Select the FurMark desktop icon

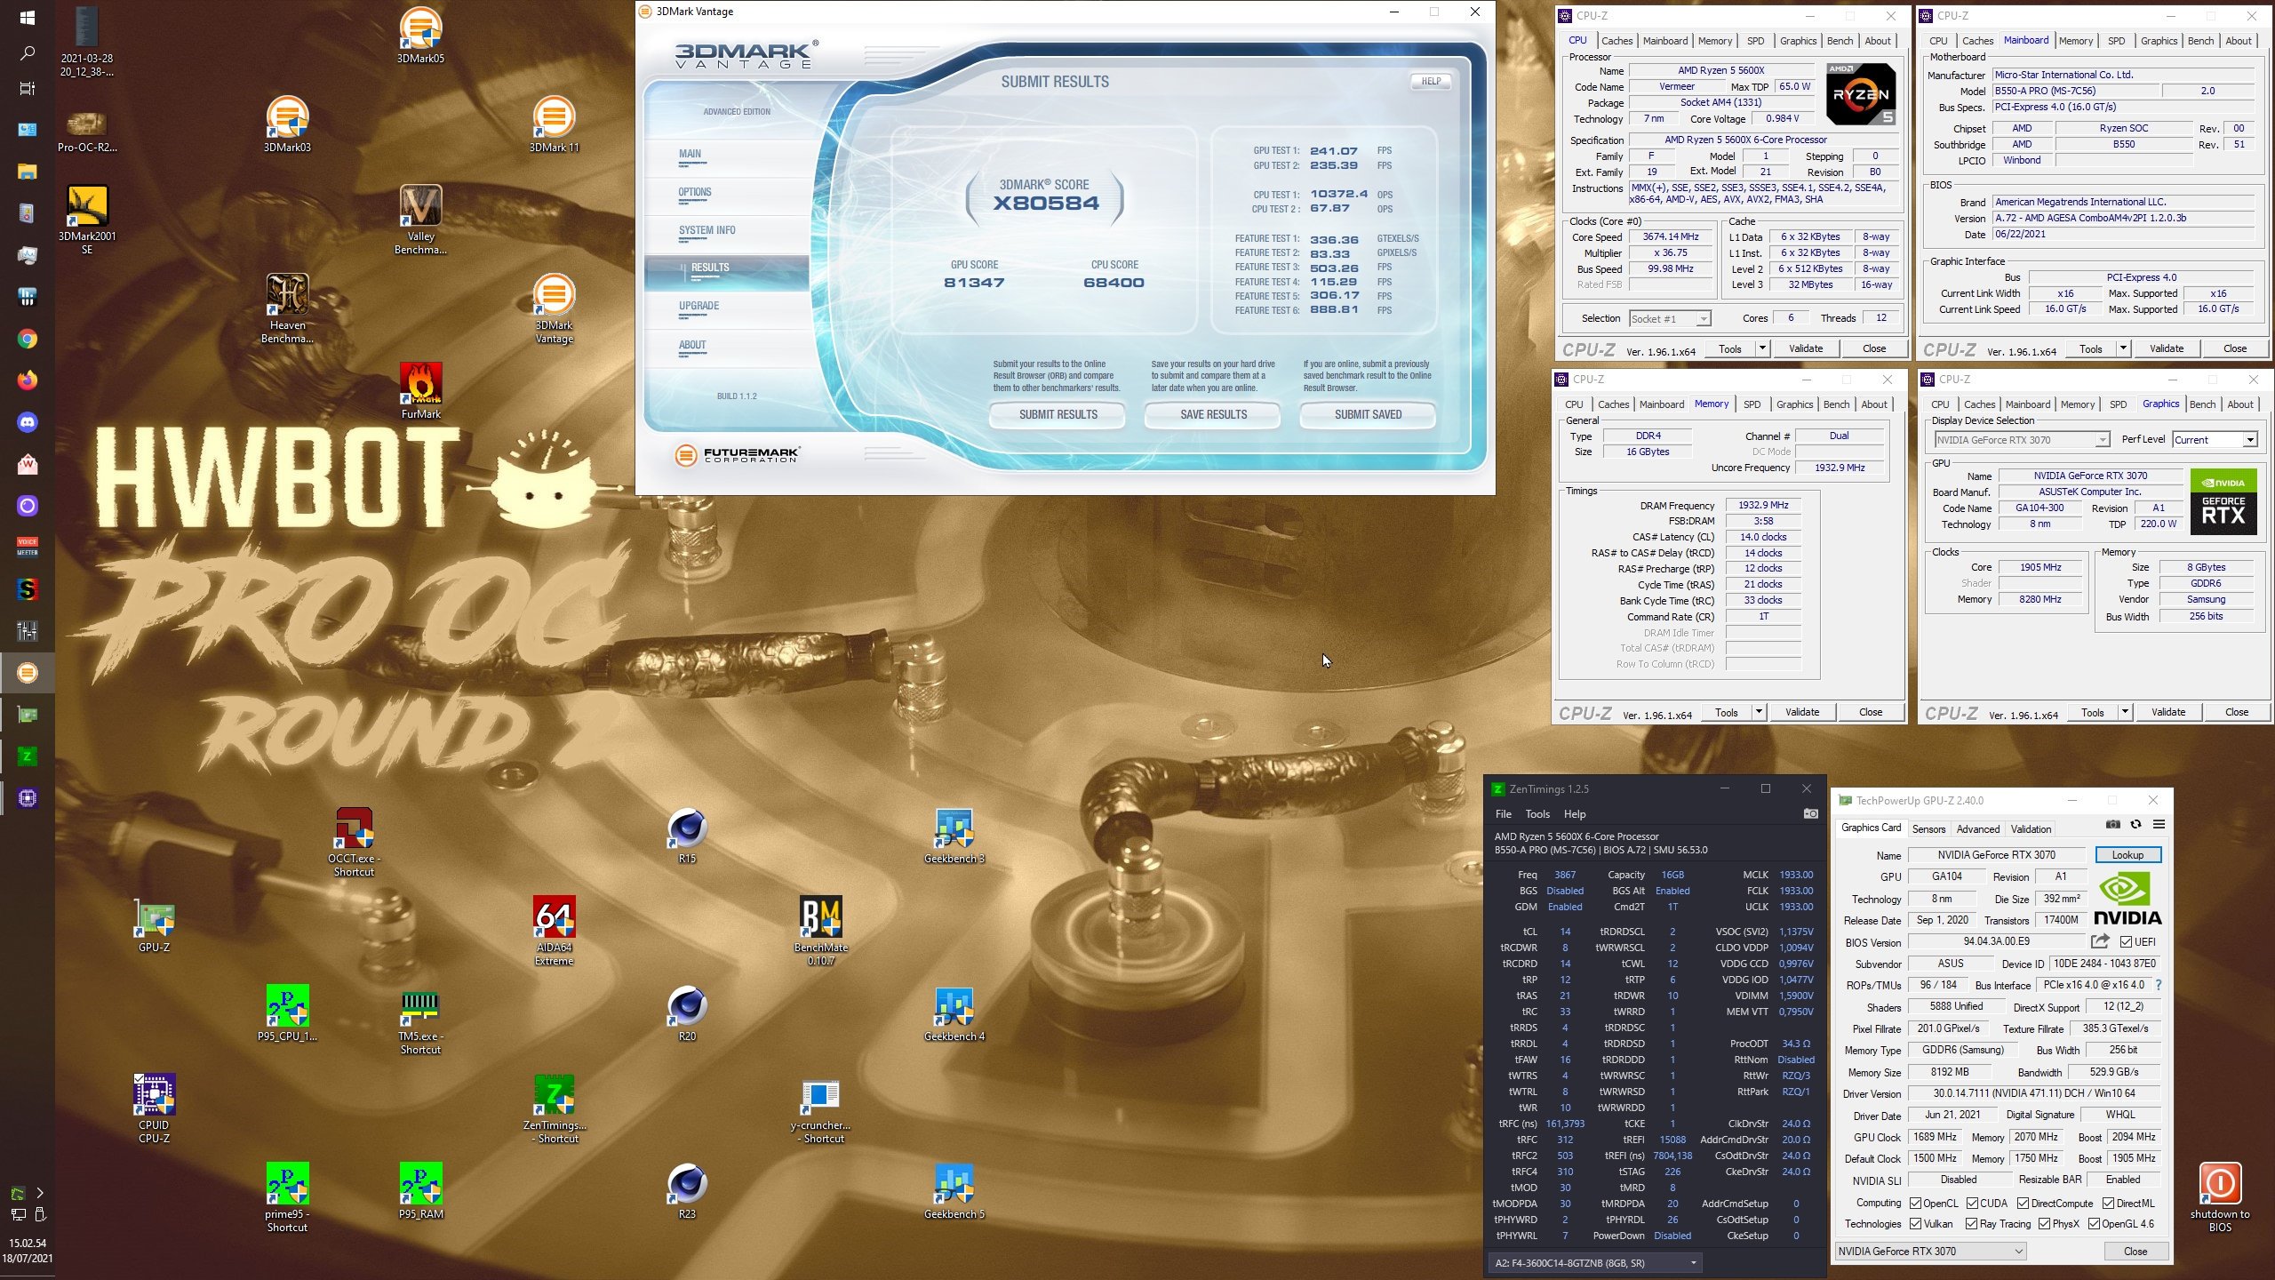click(x=420, y=391)
